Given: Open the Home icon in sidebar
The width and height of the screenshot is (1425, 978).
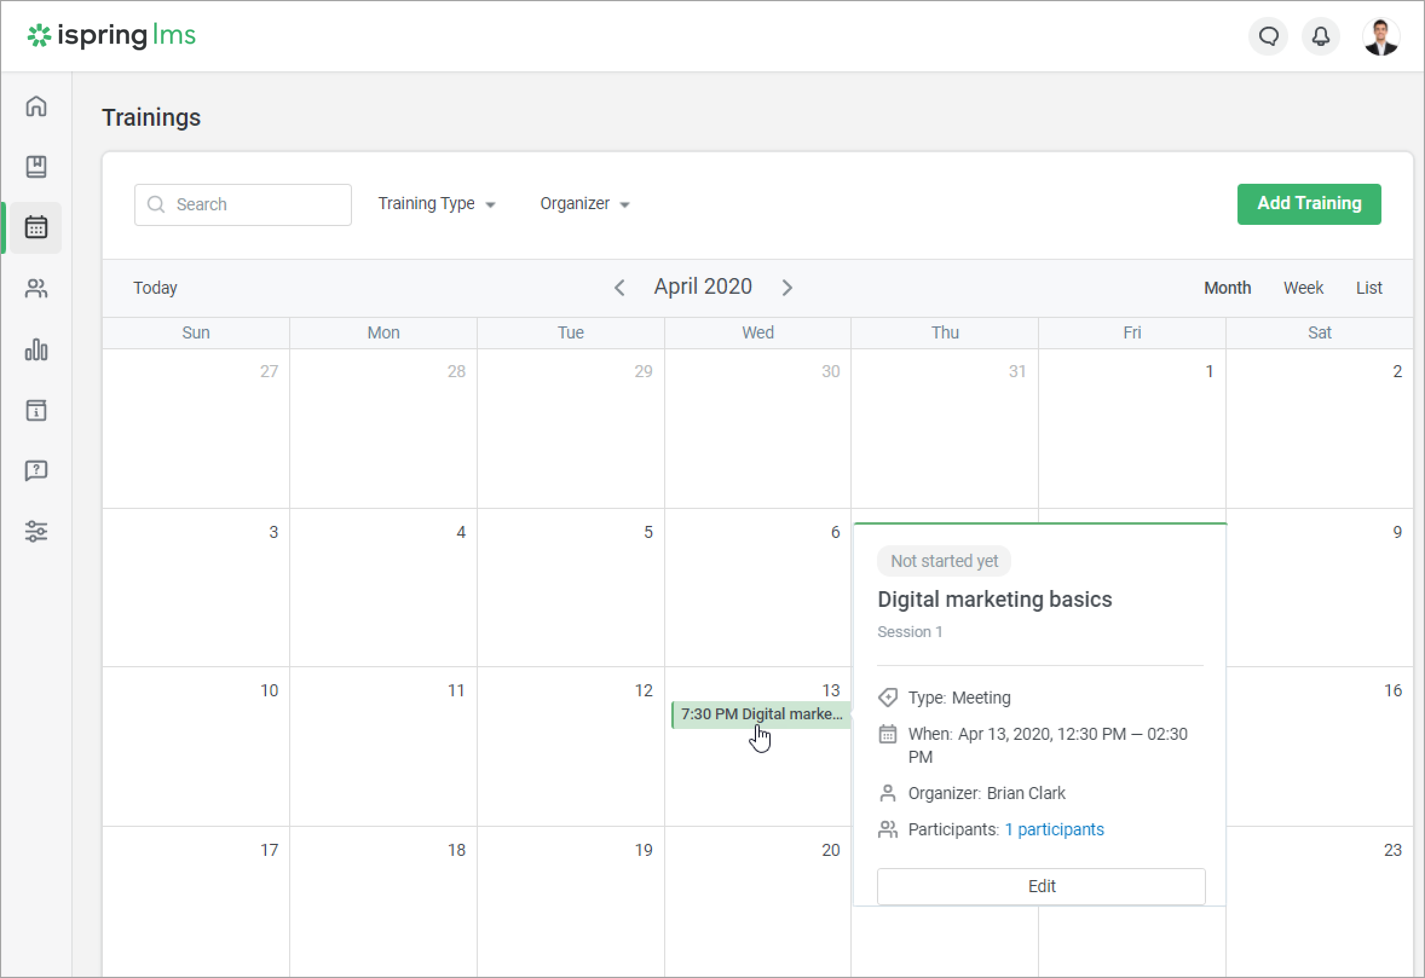Looking at the screenshot, I should (x=36, y=106).
